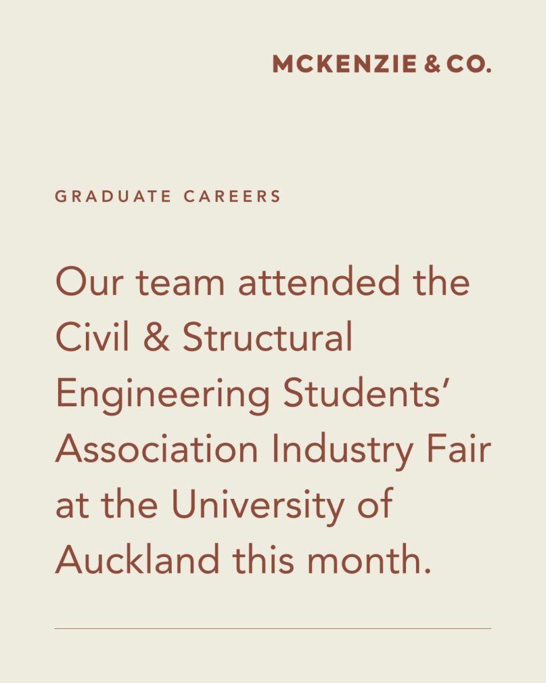Click the words 'this month.'
546x683 pixels.
coord(332,560)
